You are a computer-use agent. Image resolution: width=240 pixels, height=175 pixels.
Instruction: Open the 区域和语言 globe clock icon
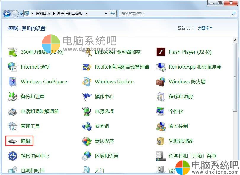(x=87, y=156)
